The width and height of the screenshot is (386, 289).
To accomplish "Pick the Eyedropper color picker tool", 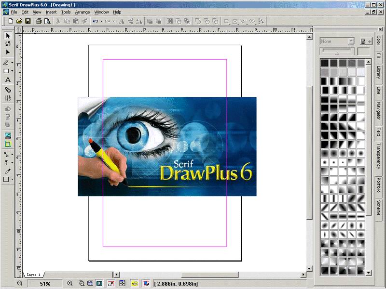I will tap(8, 171).
